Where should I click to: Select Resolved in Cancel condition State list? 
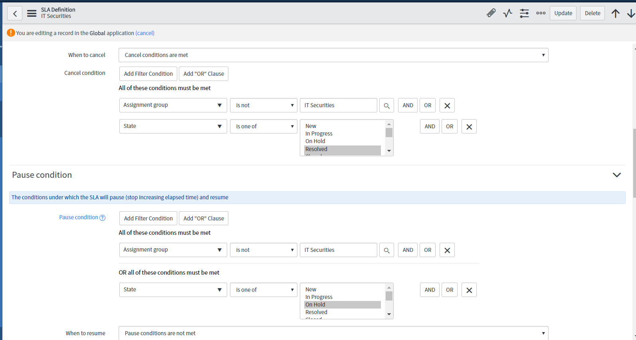click(x=343, y=149)
